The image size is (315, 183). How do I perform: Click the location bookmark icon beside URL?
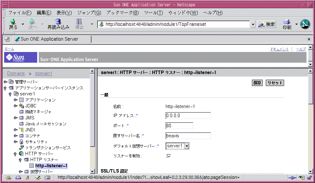coord(102,24)
